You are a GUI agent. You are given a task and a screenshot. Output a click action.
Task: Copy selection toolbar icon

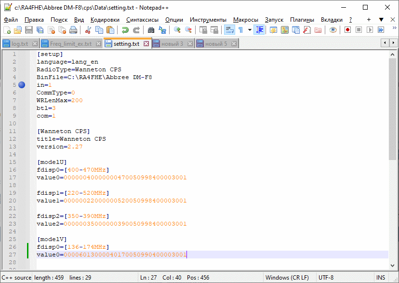(x=99, y=30)
